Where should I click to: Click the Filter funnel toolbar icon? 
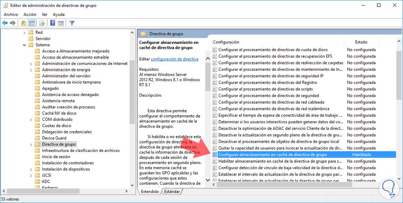(x=72, y=23)
